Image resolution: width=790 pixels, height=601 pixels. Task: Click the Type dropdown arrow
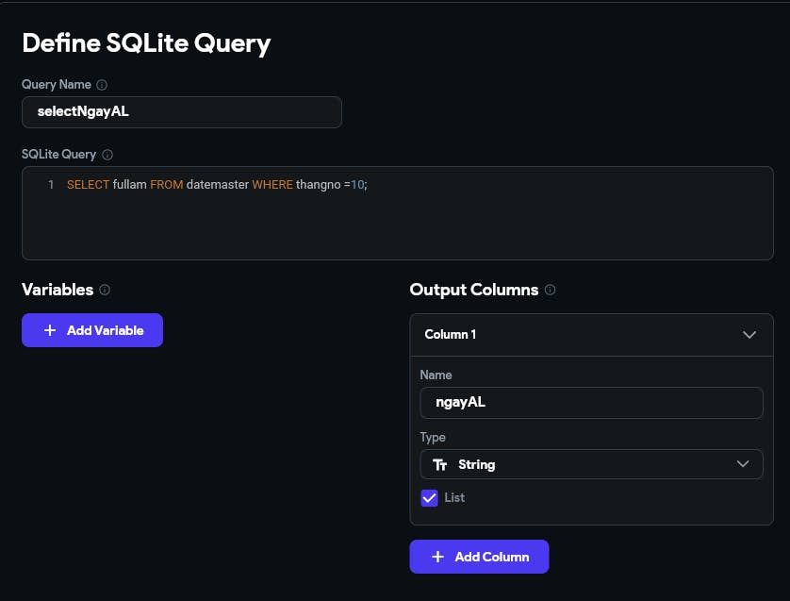tap(743, 464)
